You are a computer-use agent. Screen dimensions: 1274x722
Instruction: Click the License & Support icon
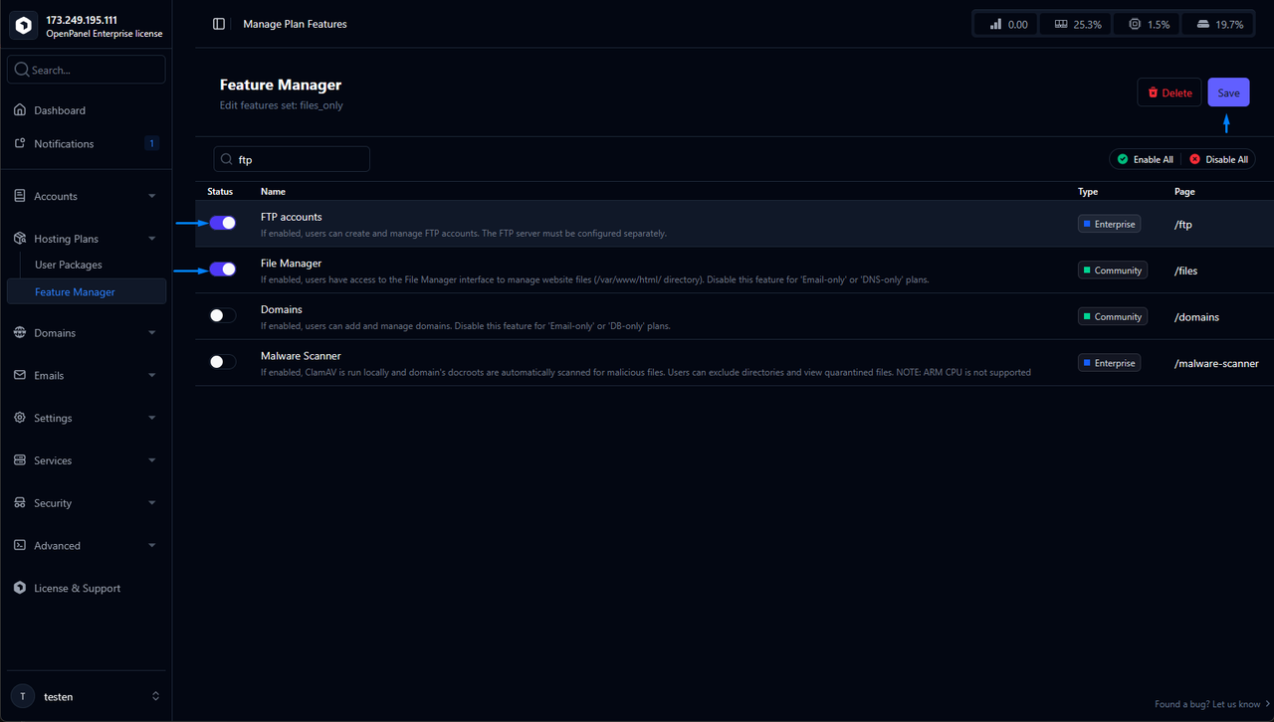[x=20, y=588]
